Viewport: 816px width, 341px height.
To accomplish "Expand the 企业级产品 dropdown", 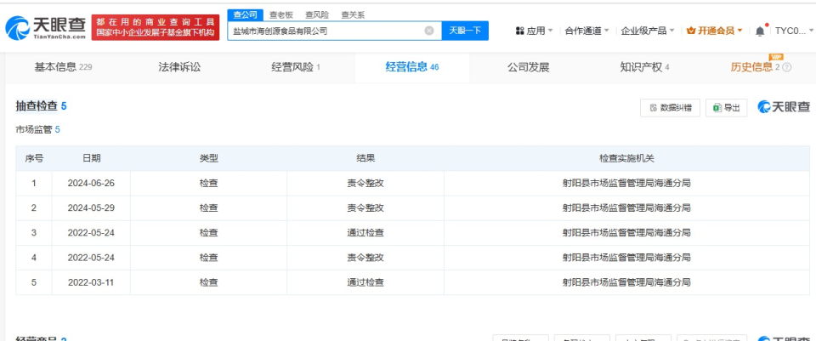I will pyautogui.click(x=648, y=31).
